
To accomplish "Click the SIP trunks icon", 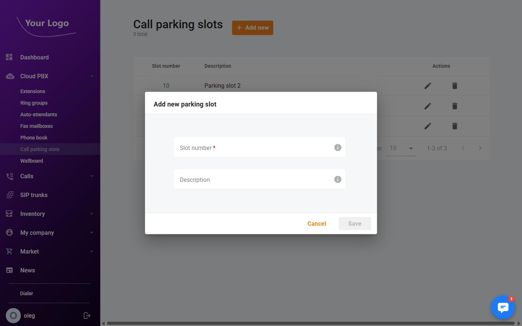I will [x=9, y=195].
